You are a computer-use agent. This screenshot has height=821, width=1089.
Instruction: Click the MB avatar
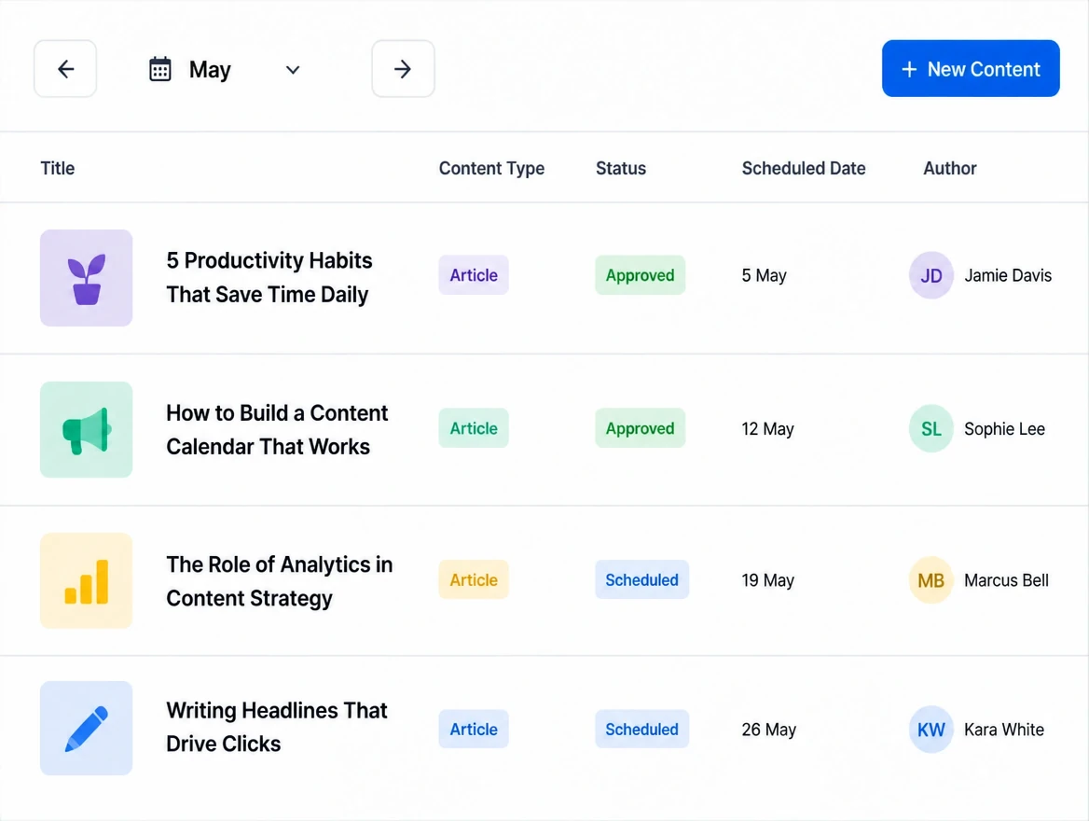coord(931,579)
